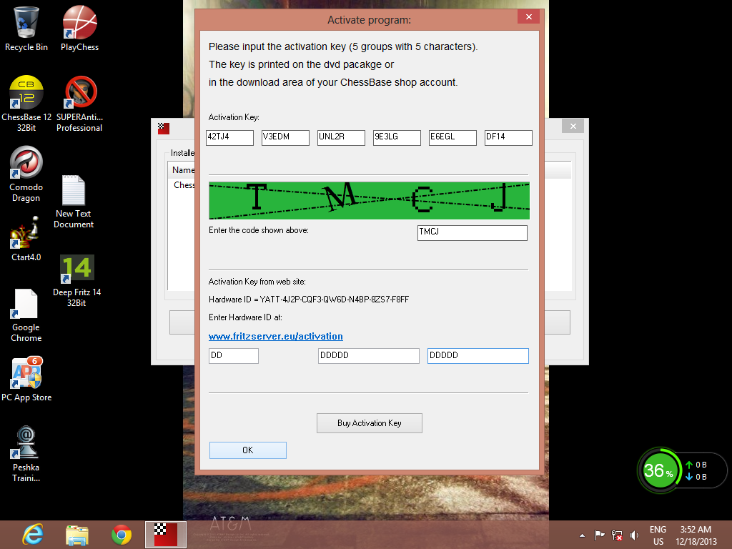Close the Activate program dialog
732x549 pixels.
528,17
